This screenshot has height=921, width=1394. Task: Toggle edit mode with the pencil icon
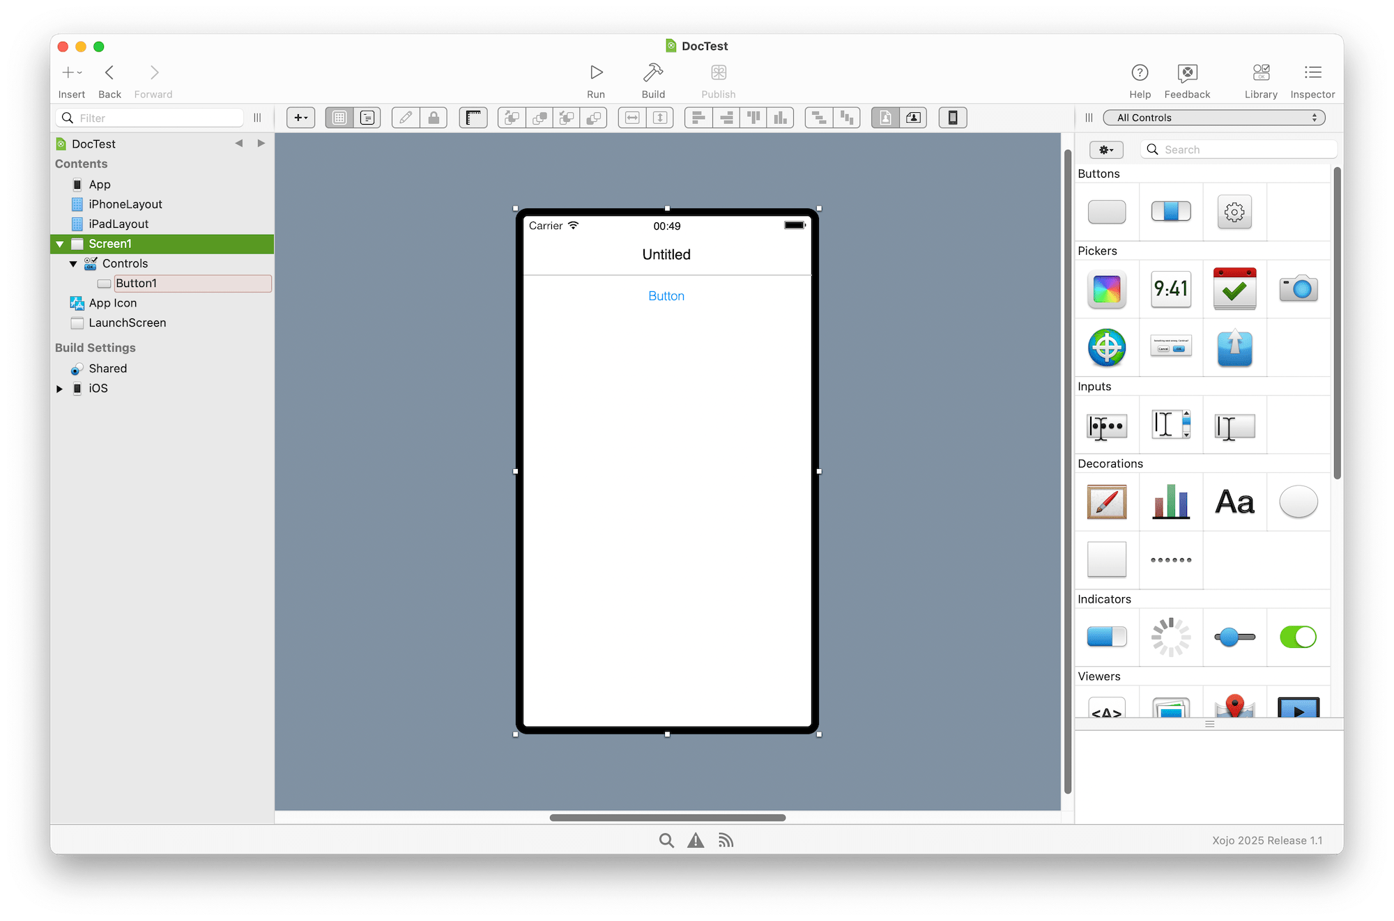coord(405,117)
